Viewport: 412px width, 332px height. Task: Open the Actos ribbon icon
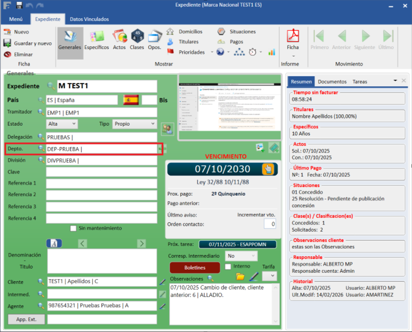tap(120, 40)
